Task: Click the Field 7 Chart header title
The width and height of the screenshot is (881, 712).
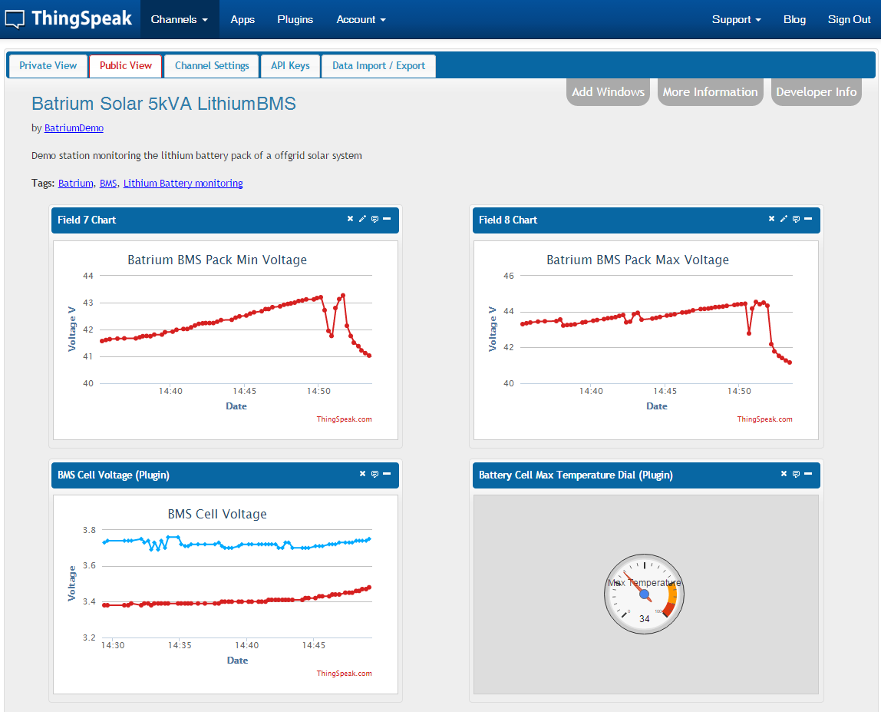Action: pyautogui.click(x=87, y=220)
